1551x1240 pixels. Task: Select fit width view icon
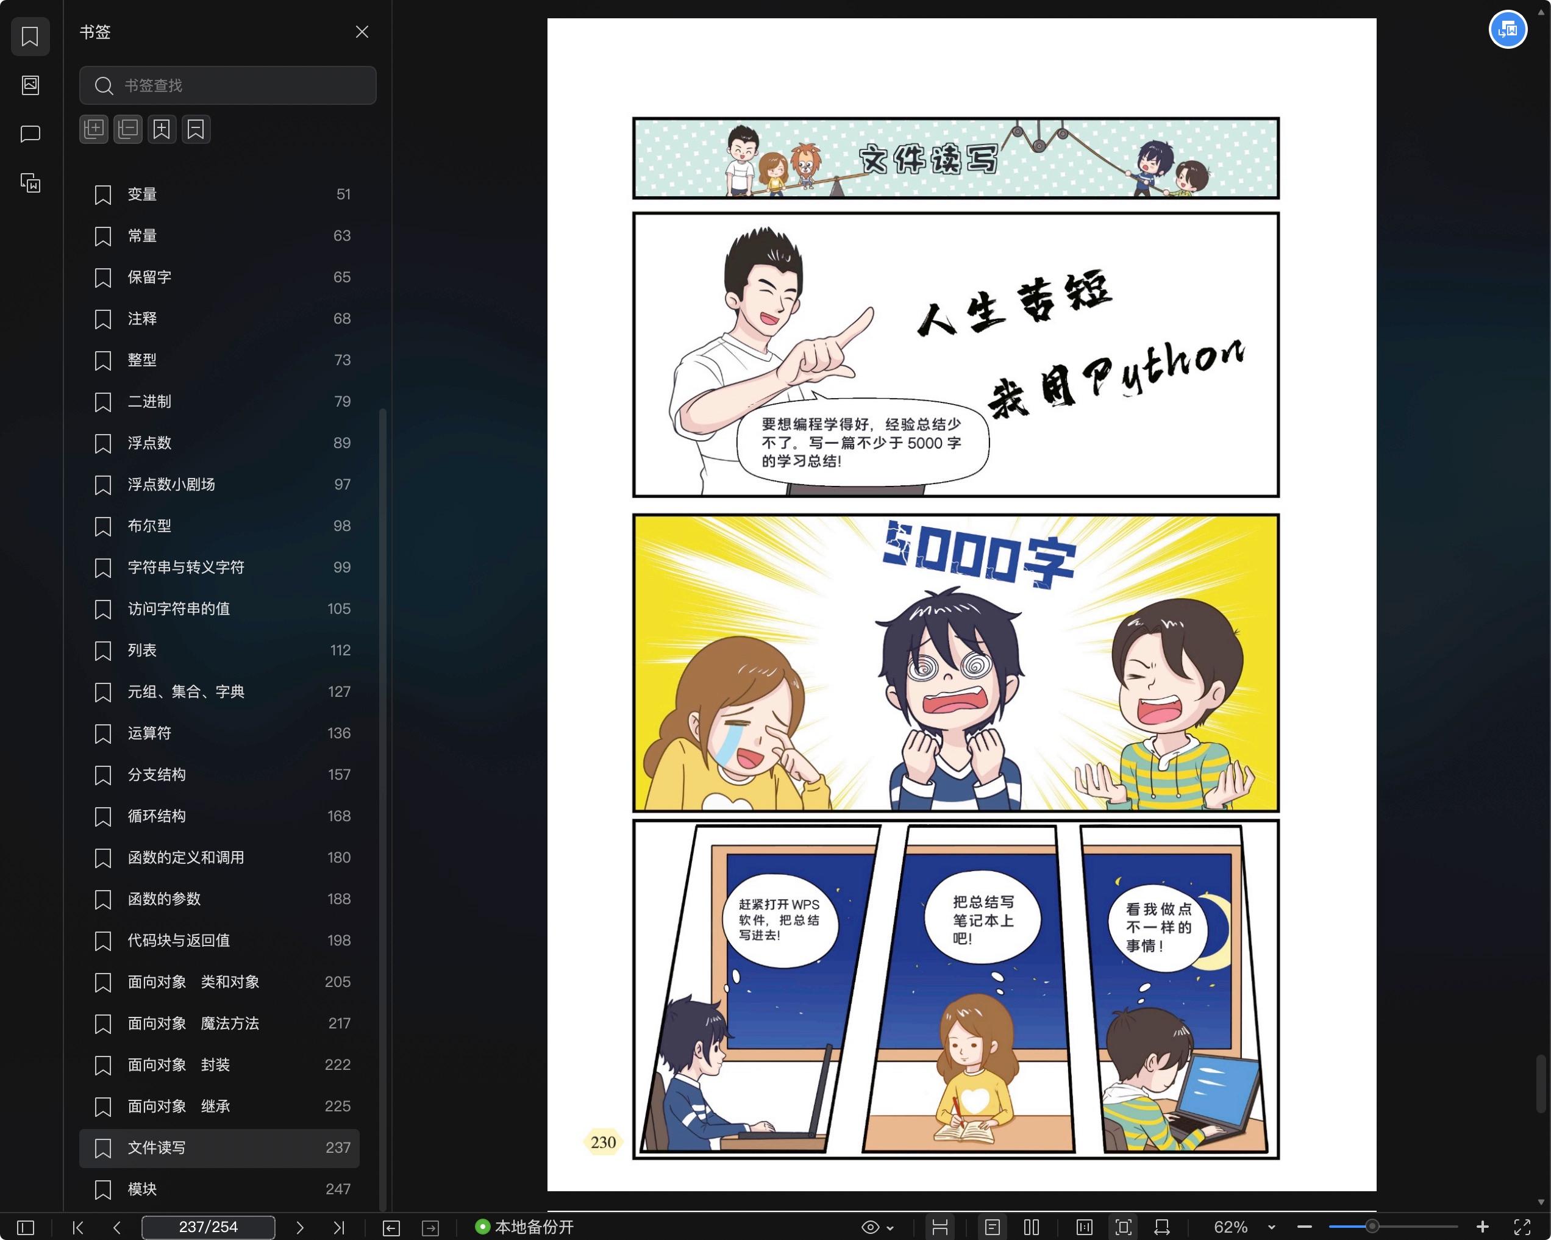point(1162,1227)
